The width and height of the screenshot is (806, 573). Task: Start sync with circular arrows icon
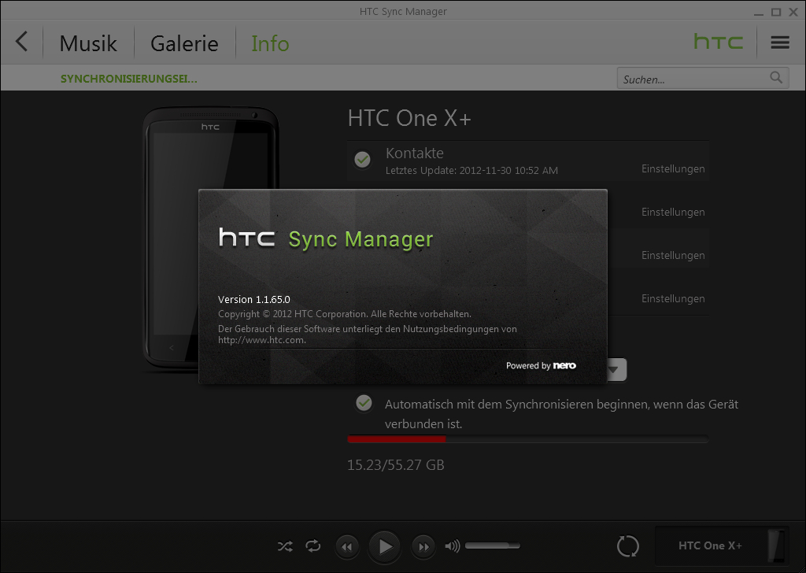click(627, 545)
